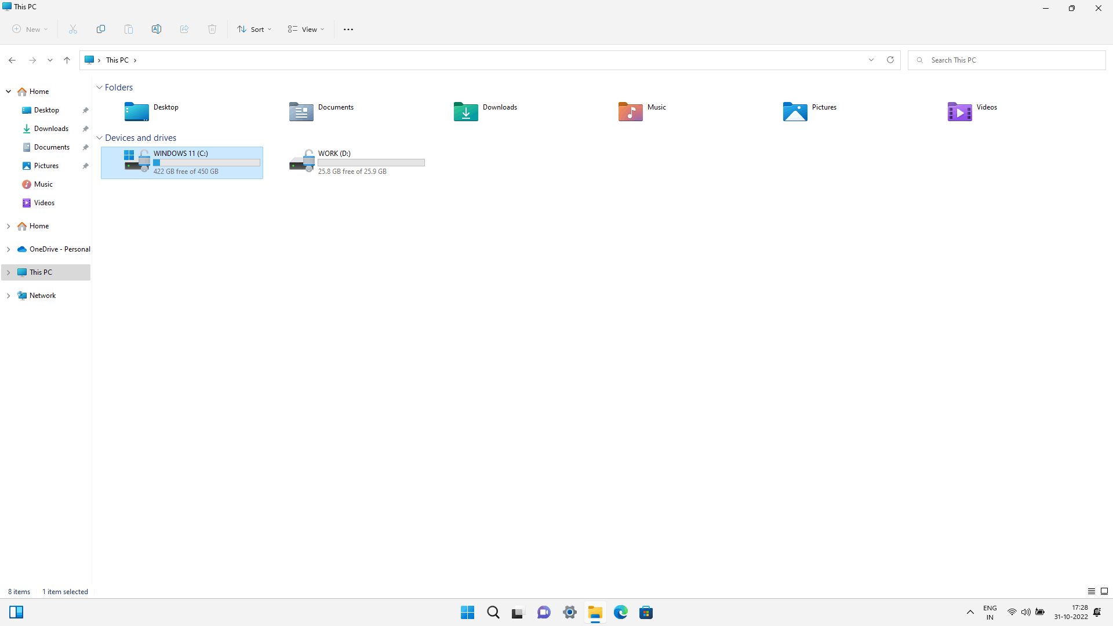Image resolution: width=1113 pixels, height=626 pixels.
Task: Click the Rename icon in toolbar
Action: coord(157,29)
